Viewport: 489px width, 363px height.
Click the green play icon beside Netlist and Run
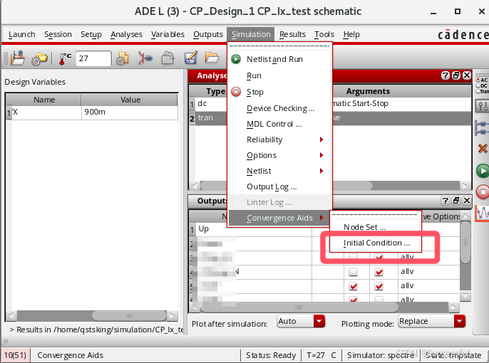coord(236,59)
